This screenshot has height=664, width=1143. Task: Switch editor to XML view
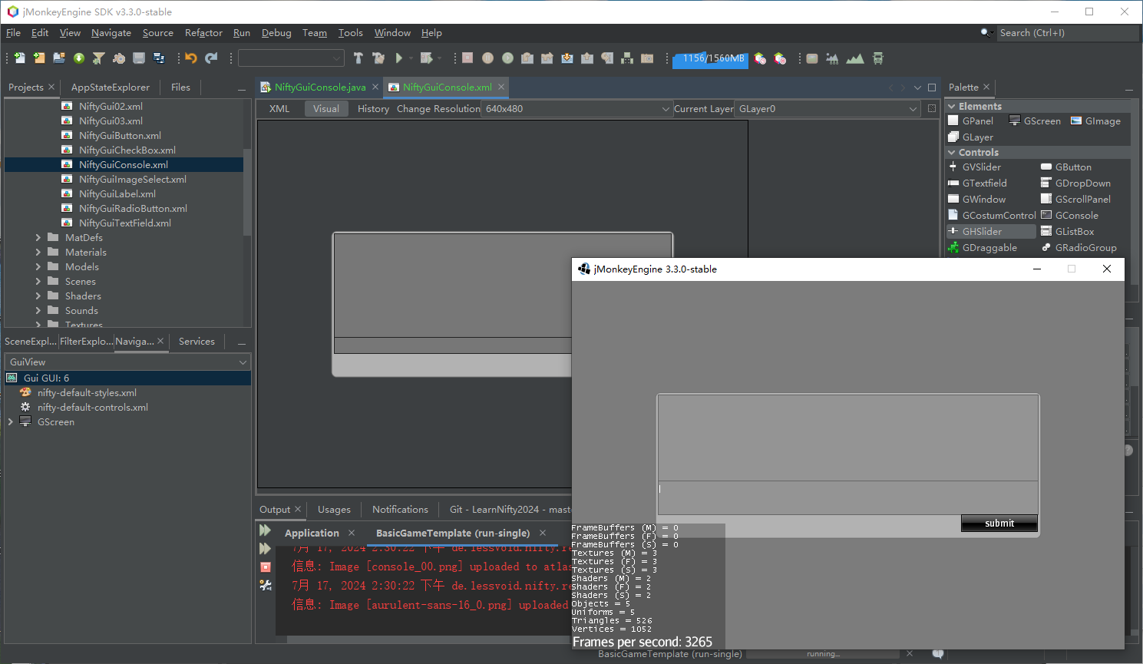(x=279, y=109)
